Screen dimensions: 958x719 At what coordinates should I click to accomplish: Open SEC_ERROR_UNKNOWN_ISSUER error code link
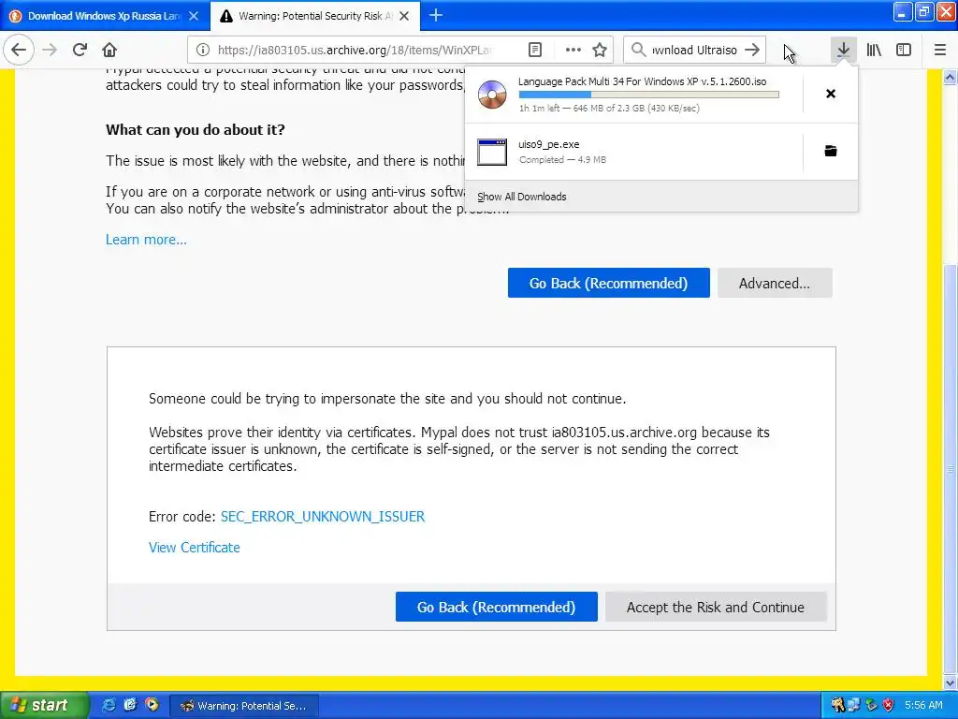click(323, 517)
